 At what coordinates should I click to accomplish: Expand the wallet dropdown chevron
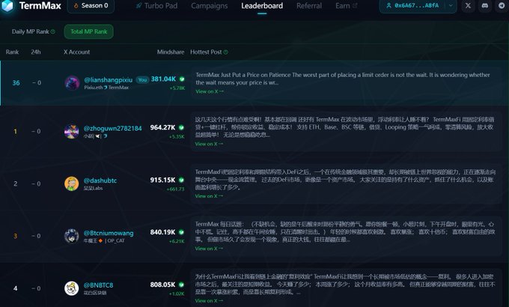click(x=451, y=5)
